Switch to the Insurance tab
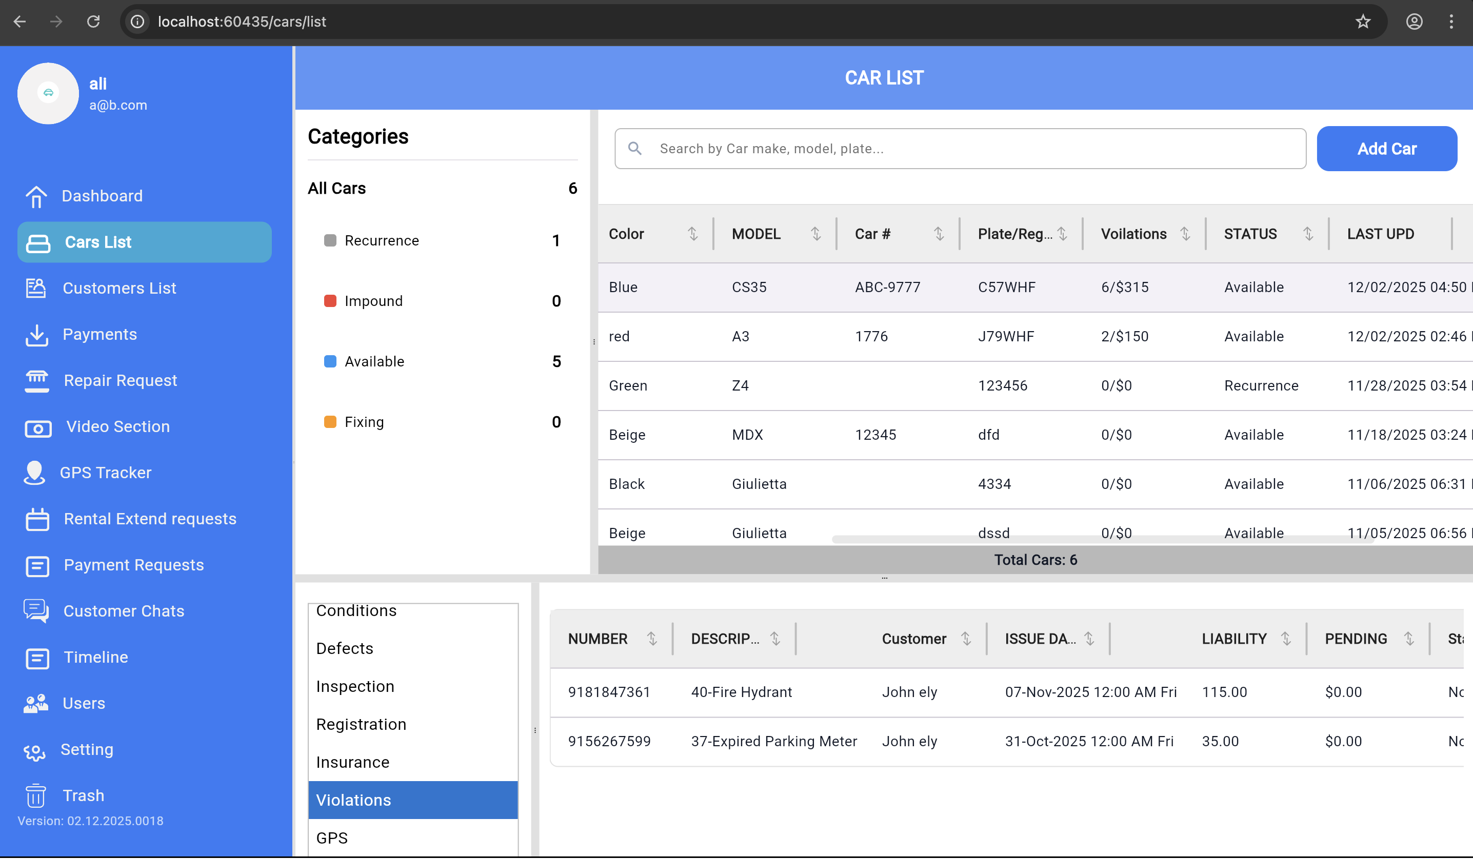 (352, 763)
